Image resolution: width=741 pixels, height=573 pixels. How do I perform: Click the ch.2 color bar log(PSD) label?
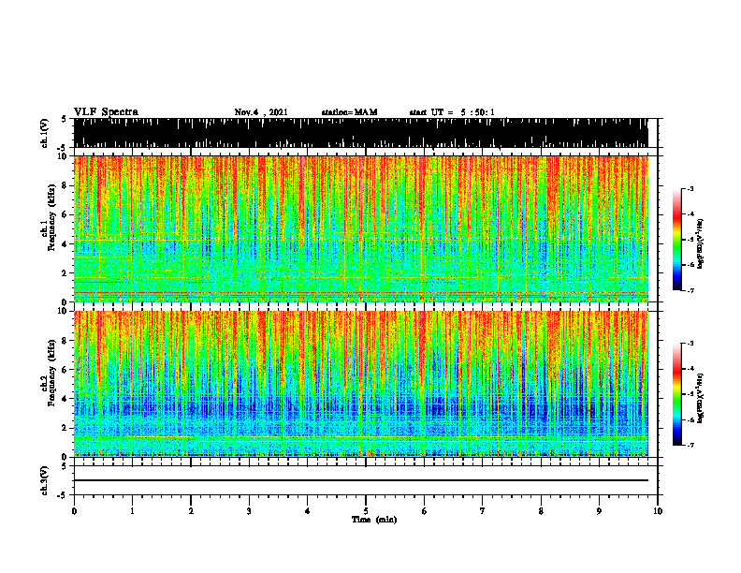click(701, 398)
